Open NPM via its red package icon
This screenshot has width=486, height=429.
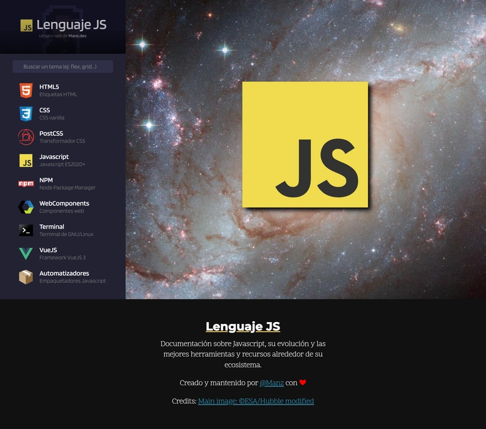[x=26, y=183]
